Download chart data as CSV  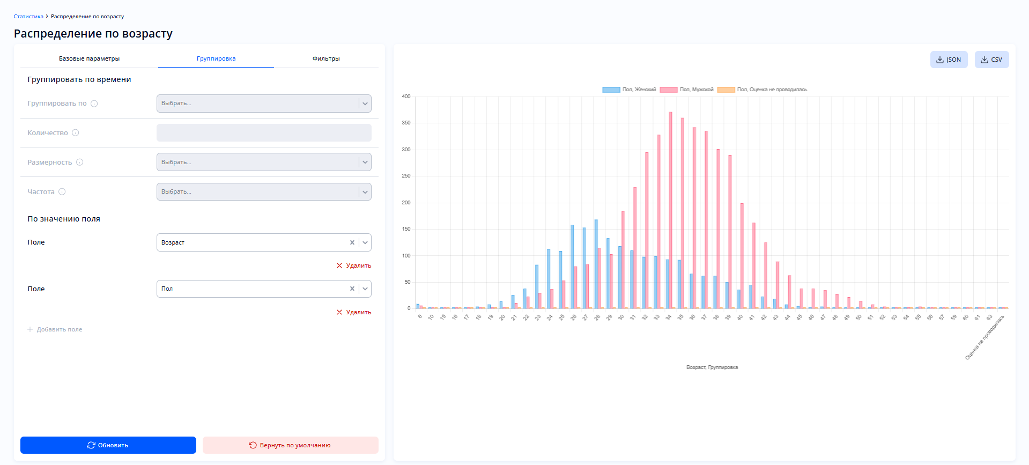991,60
